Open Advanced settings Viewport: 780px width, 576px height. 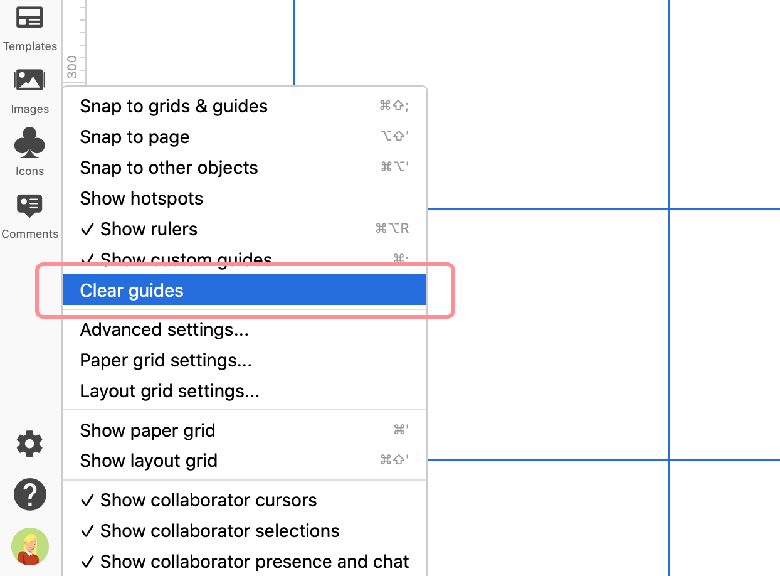pos(164,329)
